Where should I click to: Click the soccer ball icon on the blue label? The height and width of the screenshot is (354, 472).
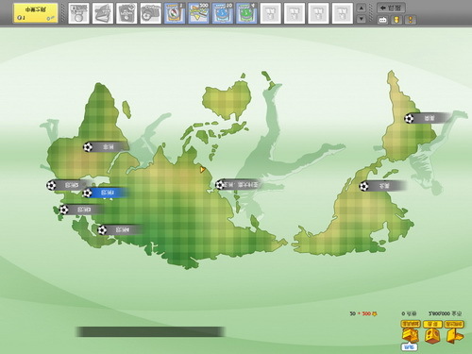point(87,193)
